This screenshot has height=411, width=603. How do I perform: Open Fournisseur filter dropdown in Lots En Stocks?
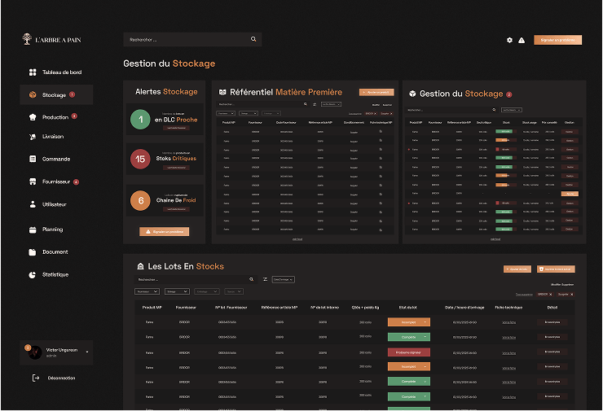[x=147, y=291]
